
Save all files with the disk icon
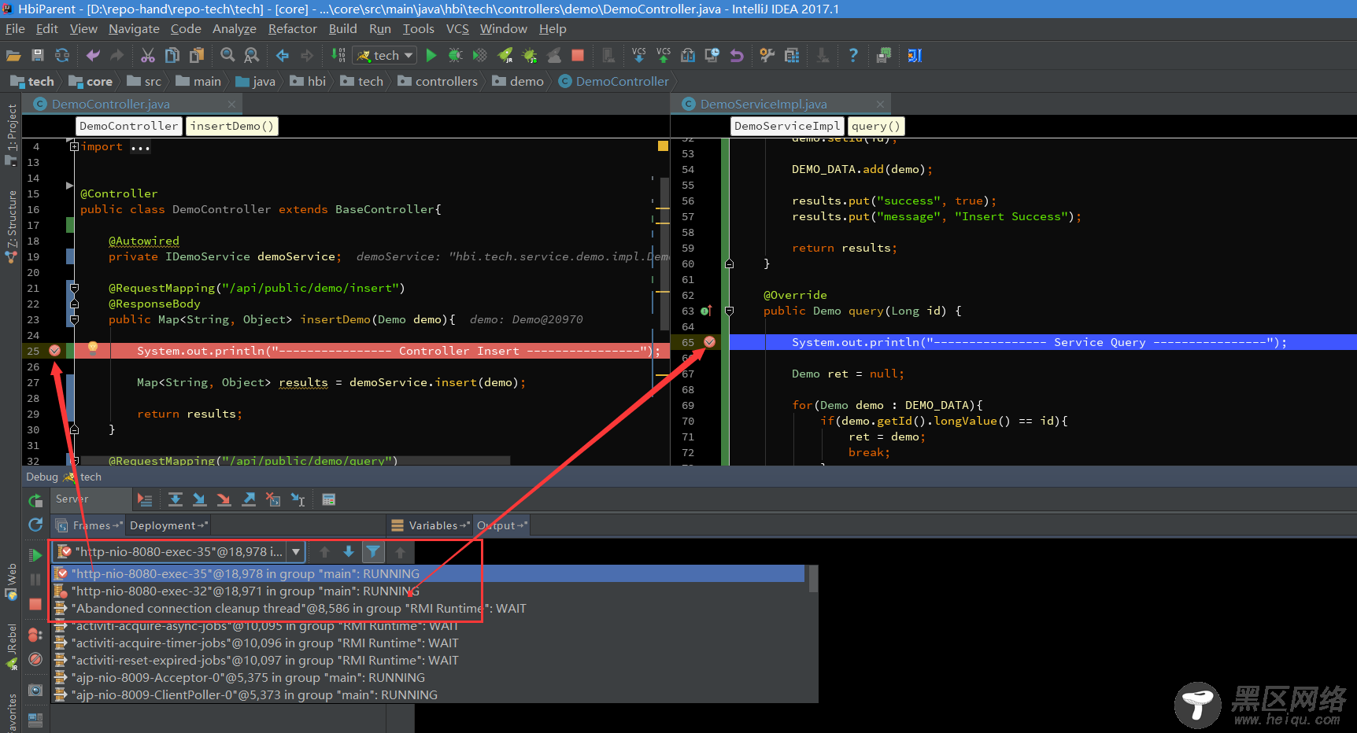coord(37,55)
